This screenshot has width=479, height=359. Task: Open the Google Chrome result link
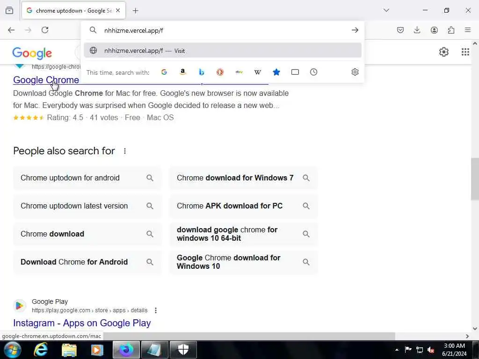(46, 80)
